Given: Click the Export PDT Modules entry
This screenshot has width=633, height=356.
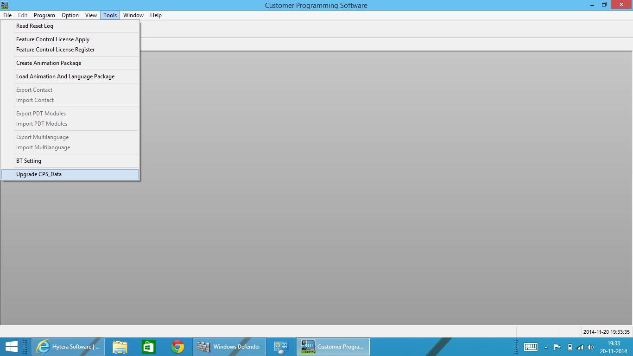Looking at the screenshot, I should coord(70,114).
